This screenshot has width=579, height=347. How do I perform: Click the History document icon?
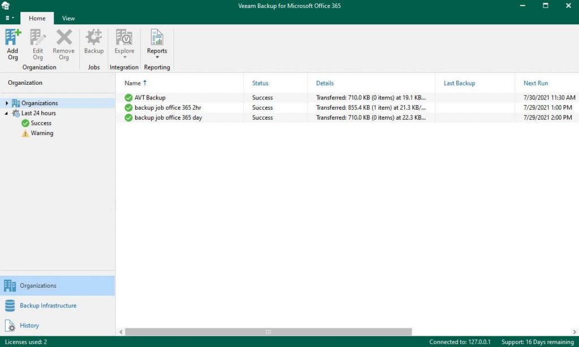pyautogui.click(x=10, y=326)
